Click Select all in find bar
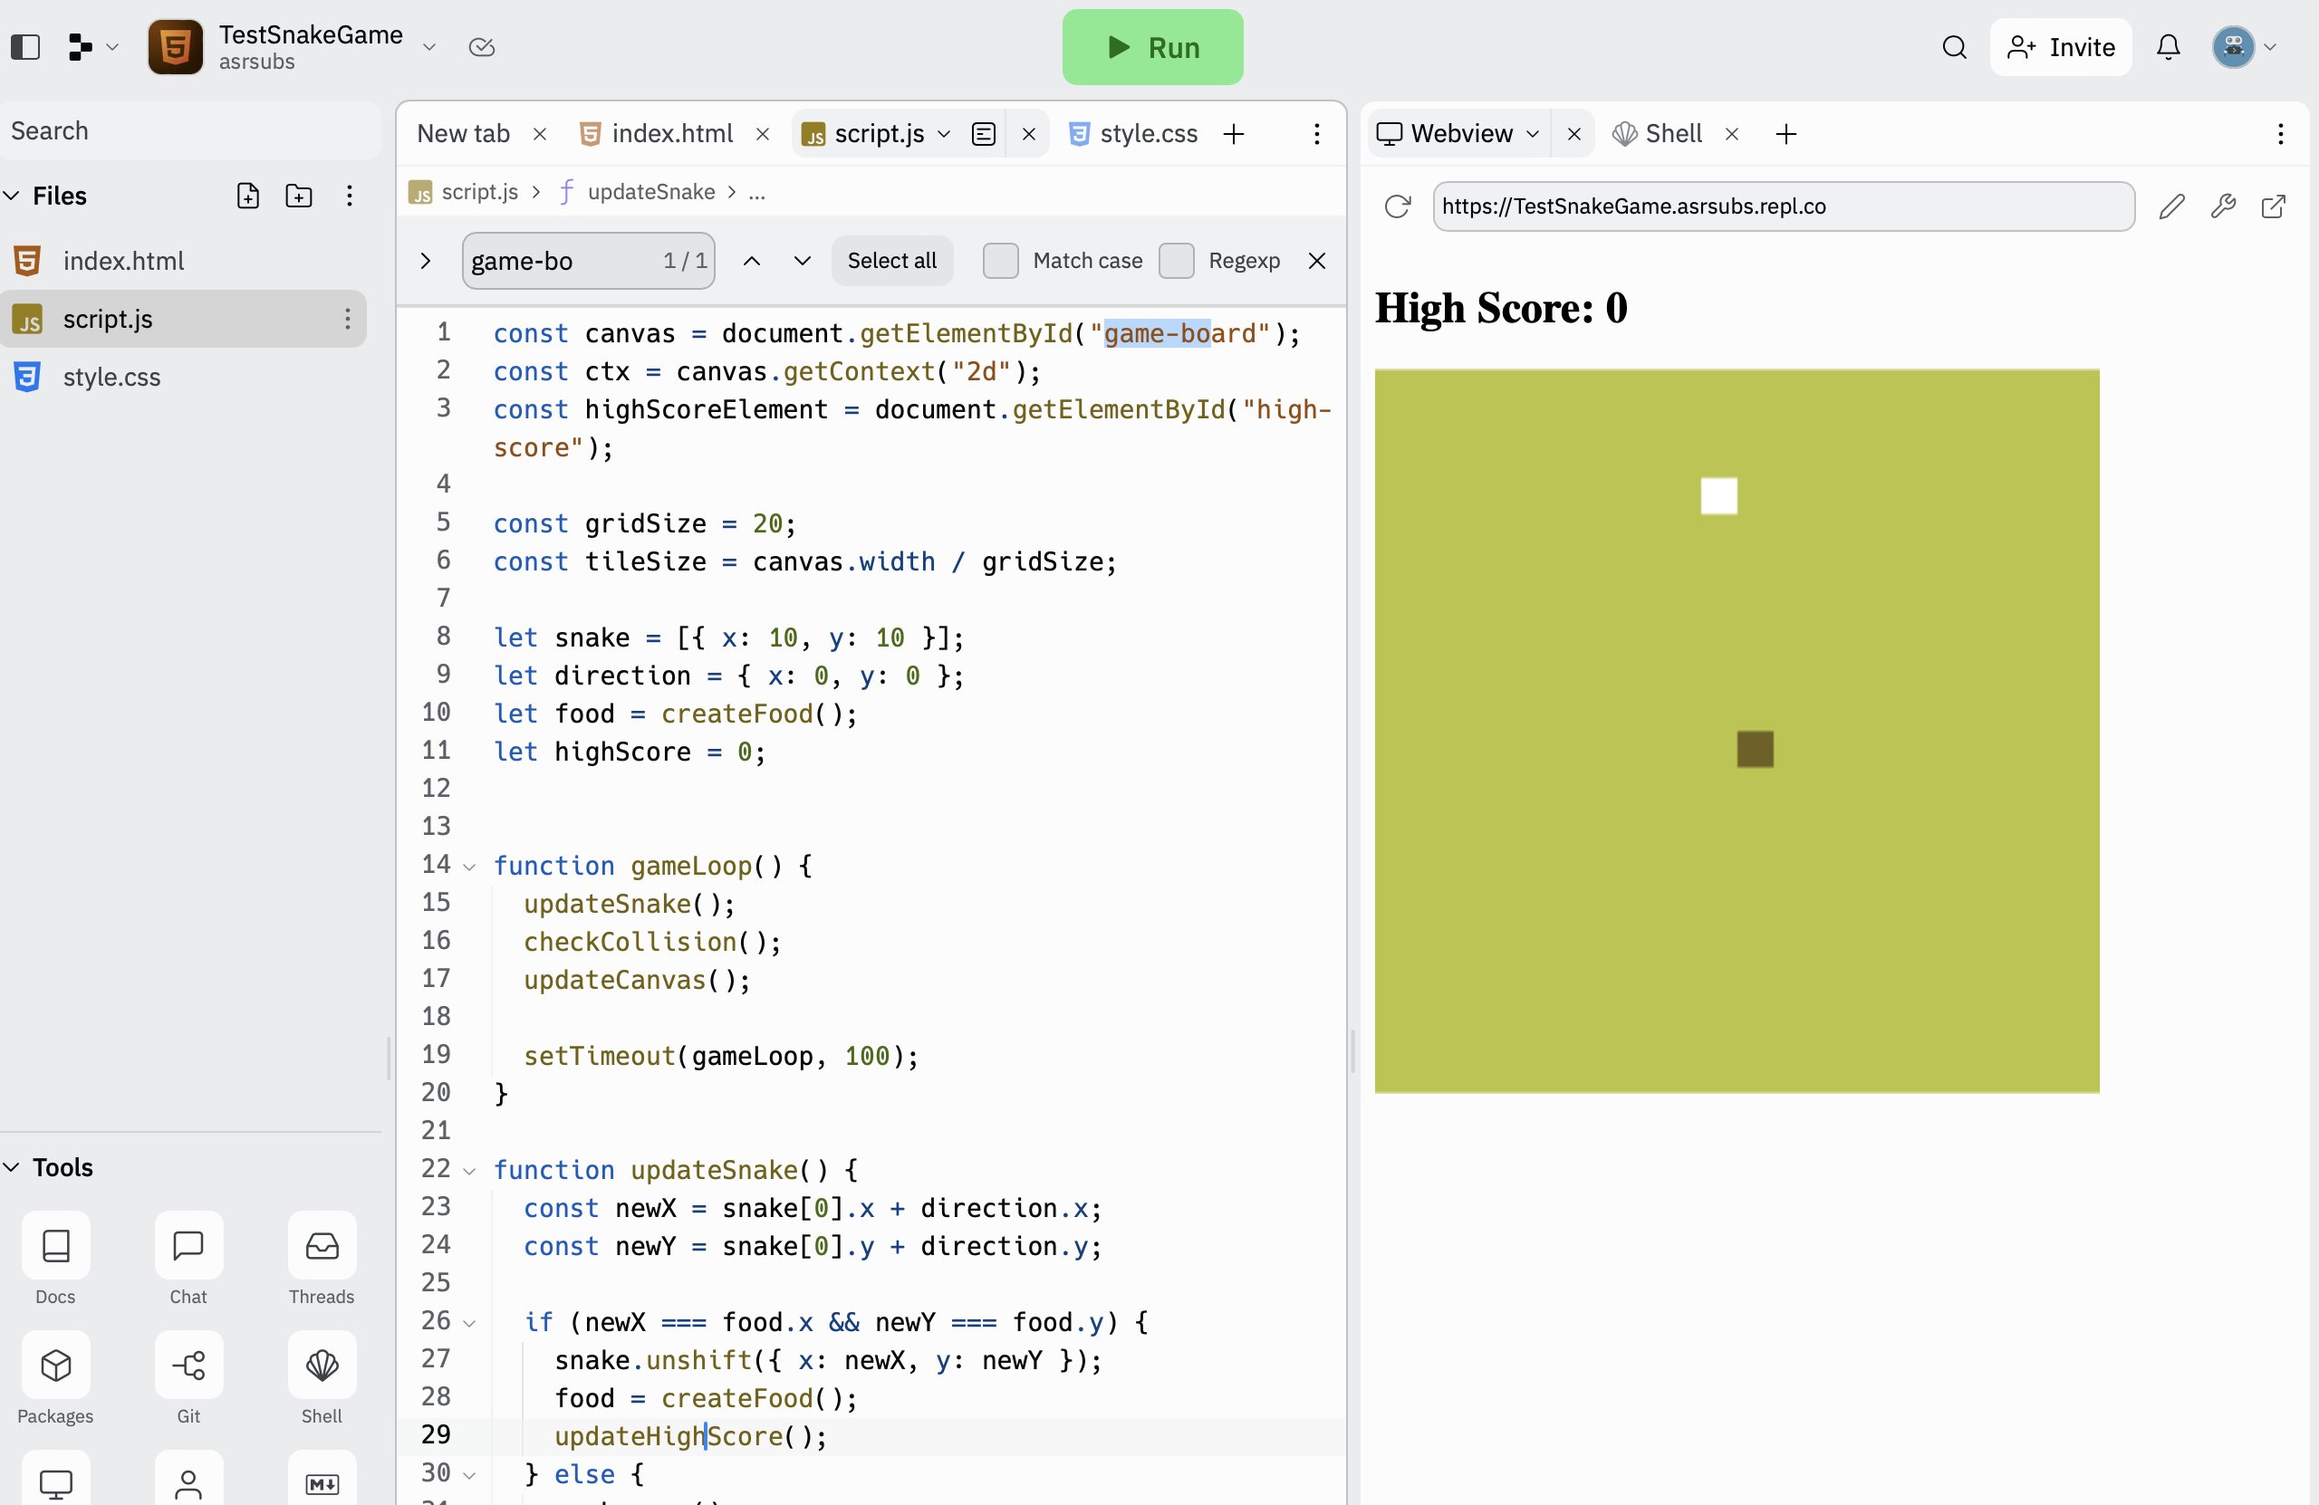The image size is (2319, 1505). point(890,261)
